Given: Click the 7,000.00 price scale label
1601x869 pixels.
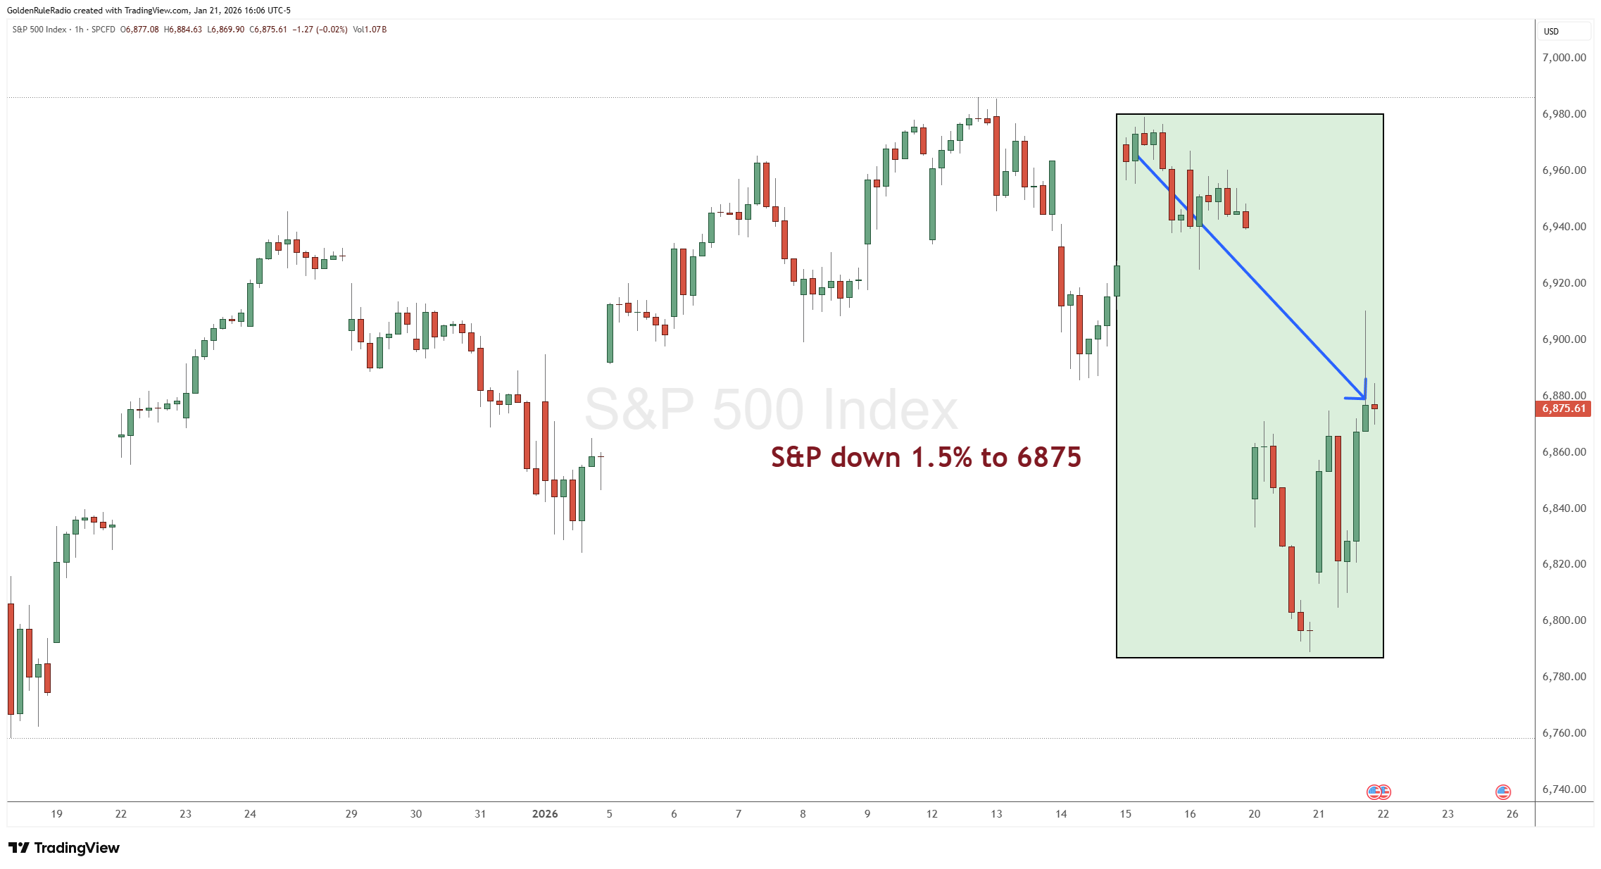Looking at the screenshot, I should [1564, 58].
